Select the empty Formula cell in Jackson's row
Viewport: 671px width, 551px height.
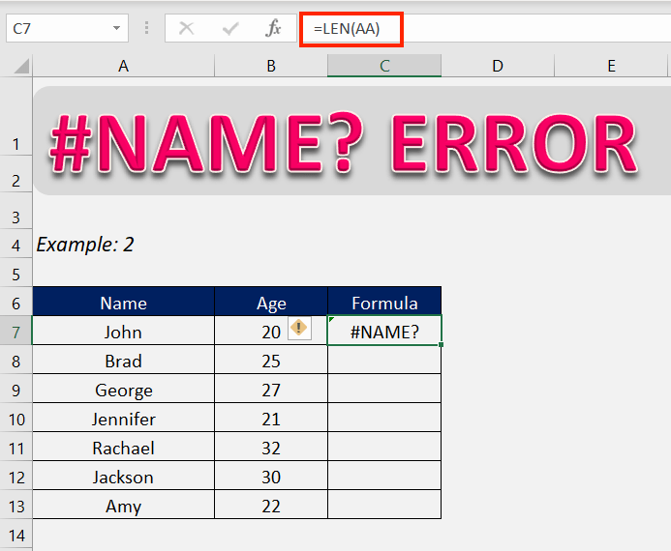384,476
